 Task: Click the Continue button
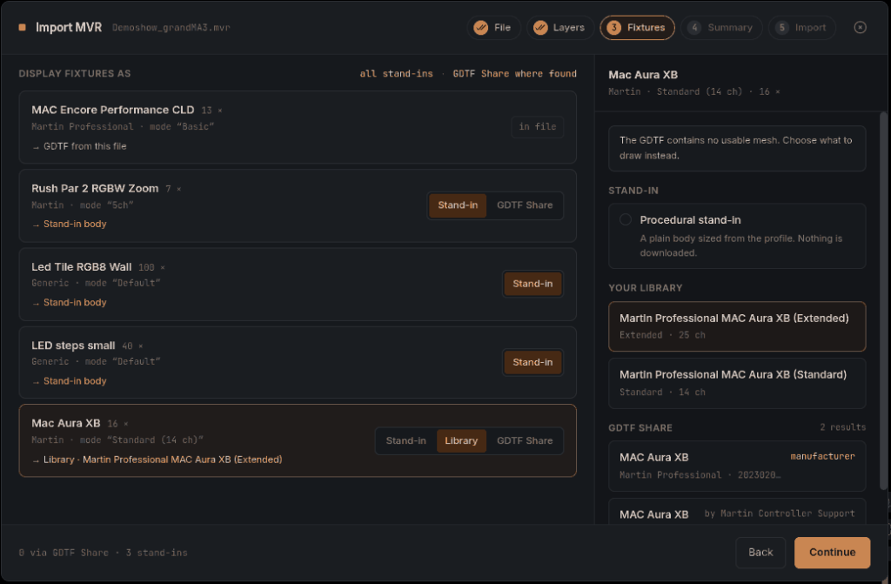click(x=832, y=552)
